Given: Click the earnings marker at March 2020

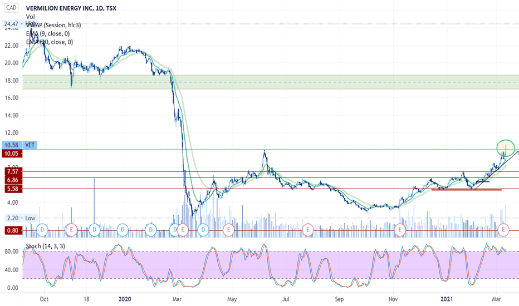Looking at the screenshot, I should 183,230.
